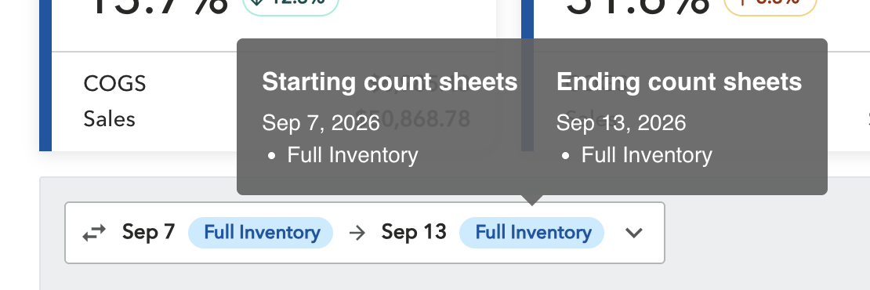Click the Starting count sheets heading
The height and width of the screenshot is (290, 870).
(390, 82)
